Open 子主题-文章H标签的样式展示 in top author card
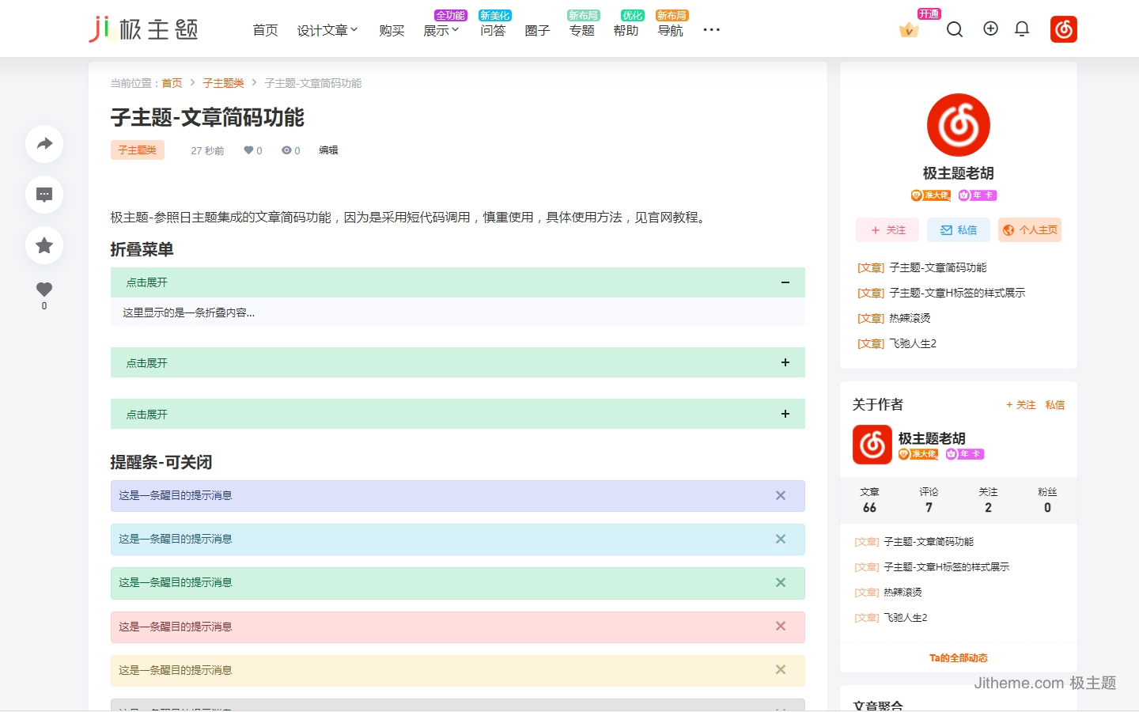Screen dimensions: 1139x712 [957, 293]
